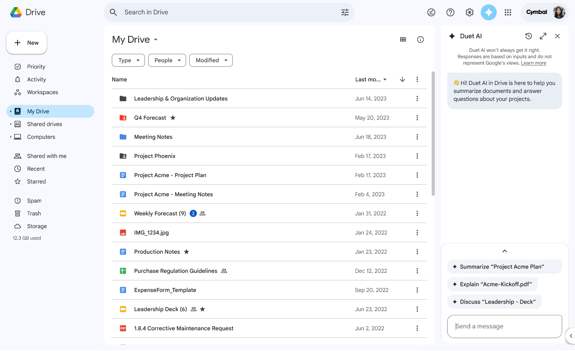Switch to grid layout view

coord(403,39)
